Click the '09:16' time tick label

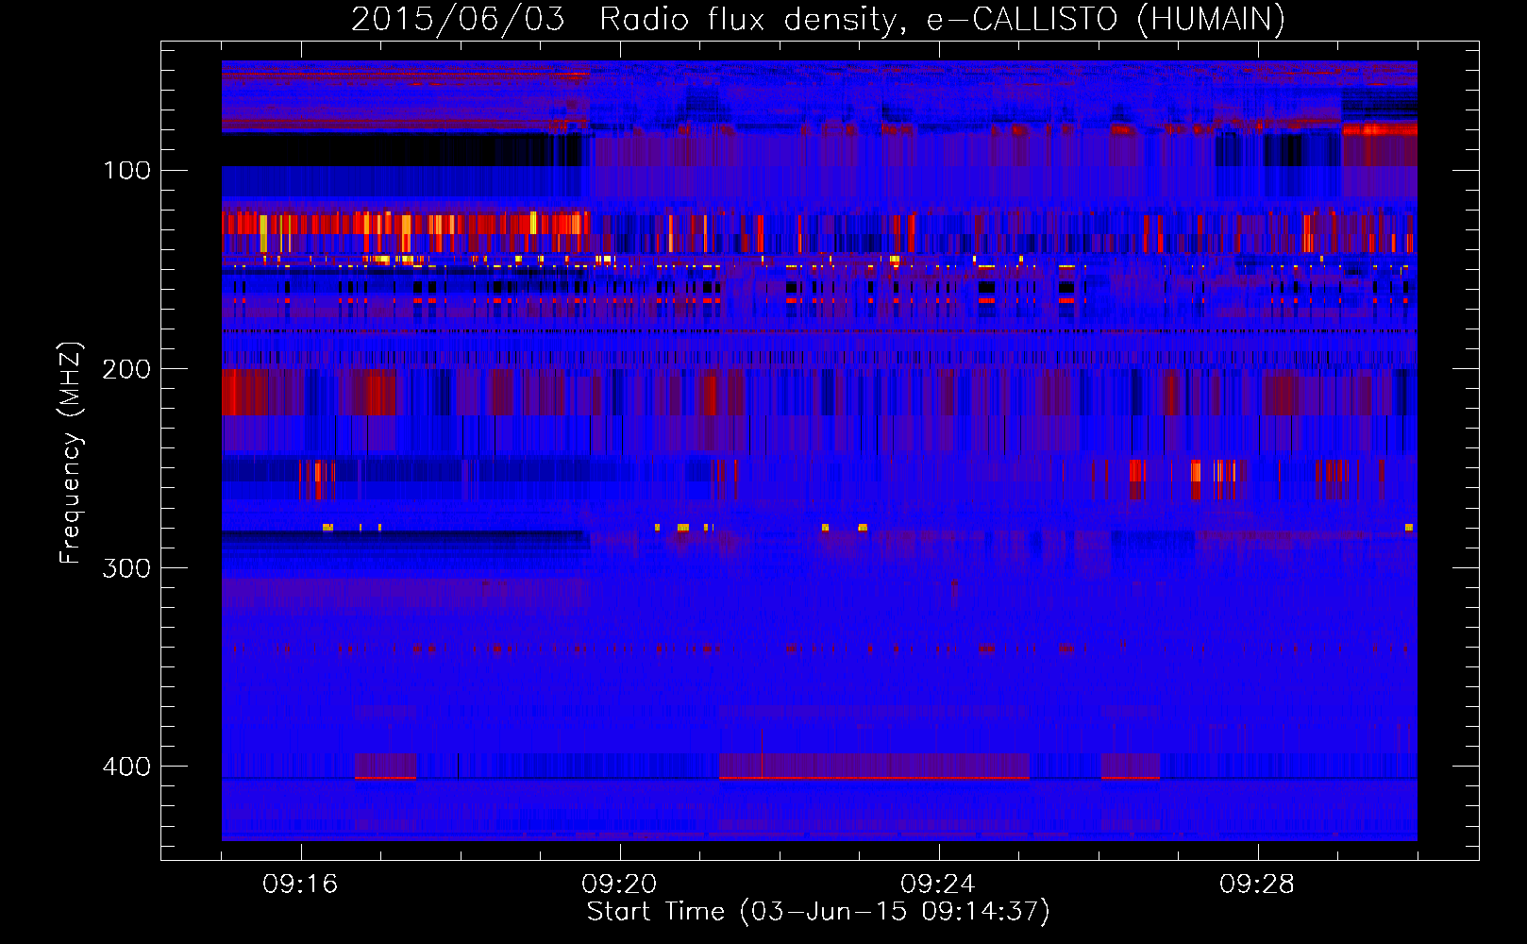300,885
